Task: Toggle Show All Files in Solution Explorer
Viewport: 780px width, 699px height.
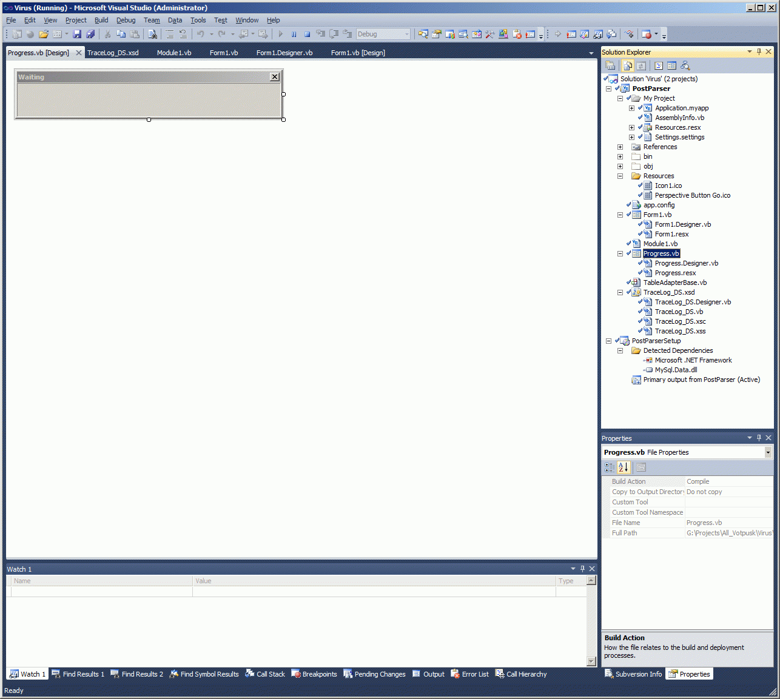Action: coord(628,65)
